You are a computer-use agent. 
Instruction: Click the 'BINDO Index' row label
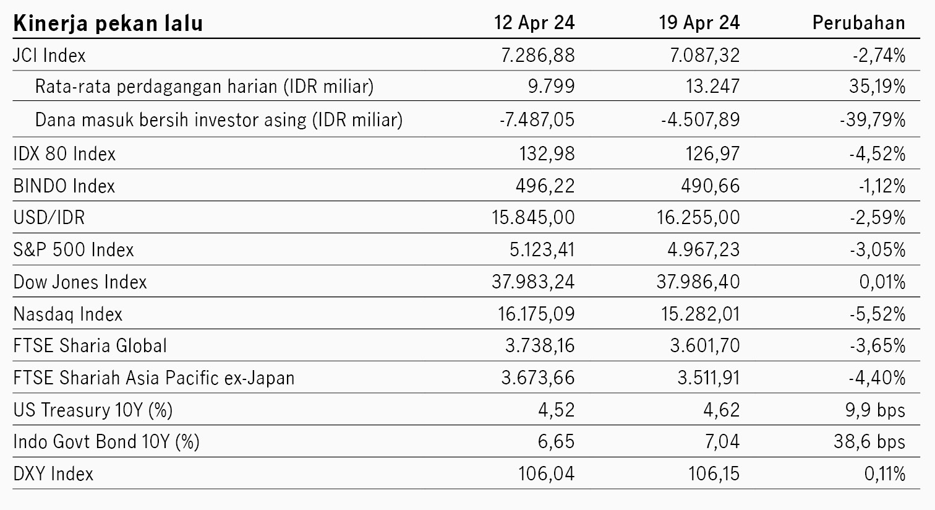point(64,186)
